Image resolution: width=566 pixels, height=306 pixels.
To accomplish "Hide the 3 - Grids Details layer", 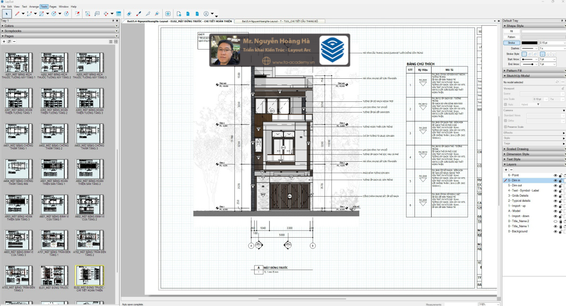I will click(x=556, y=196).
